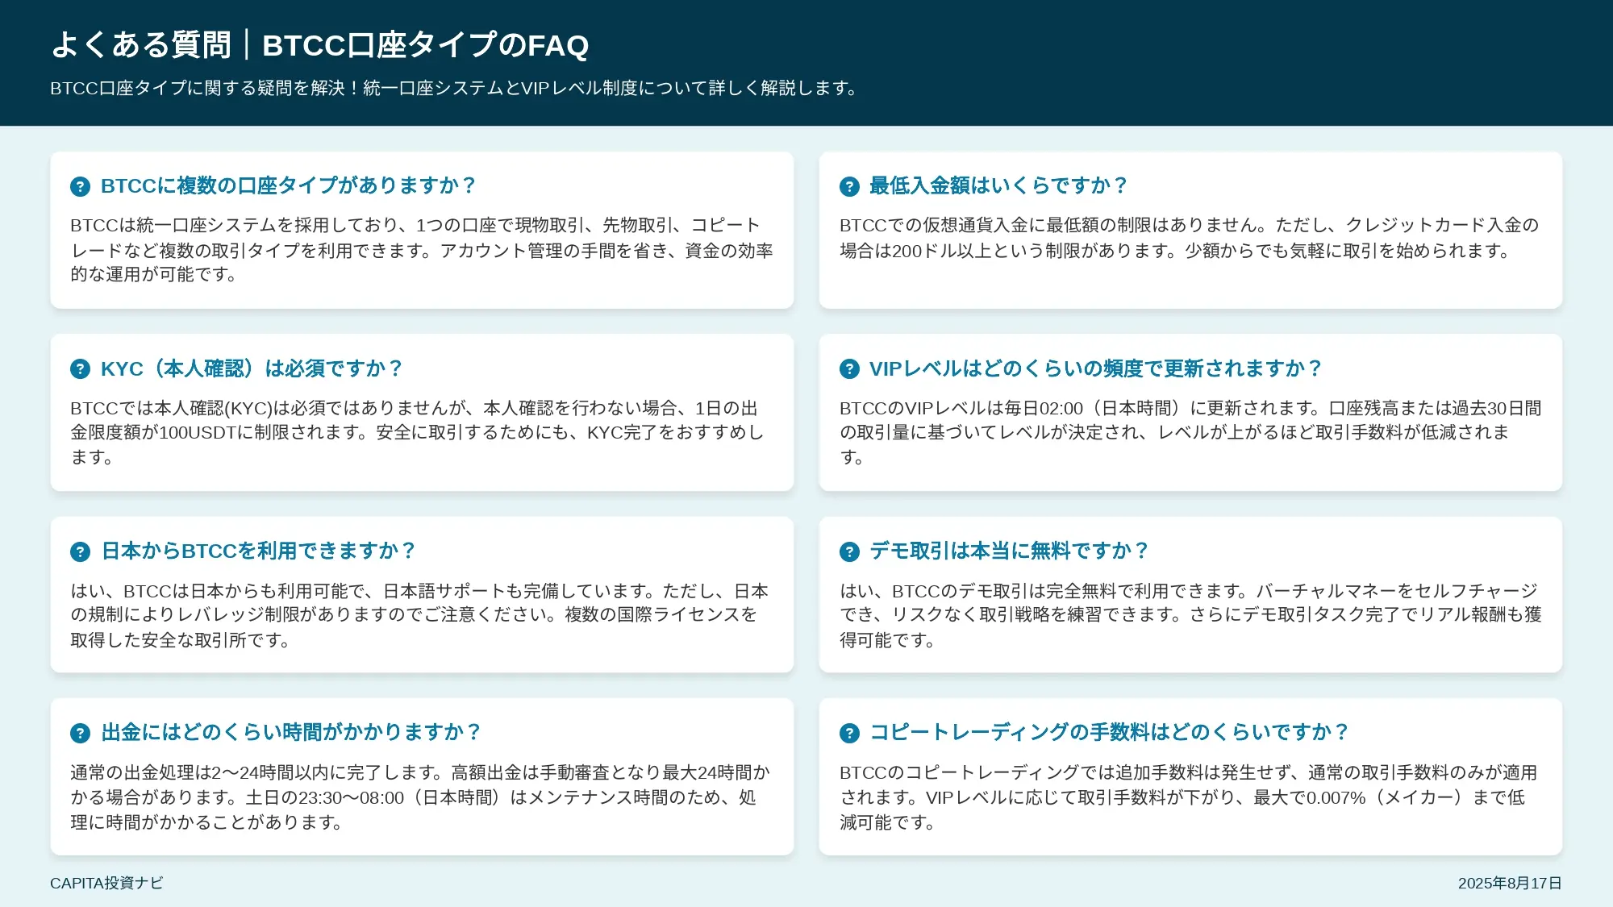Viewport: 1613px width, 907px height.
Task: Click the question mark icon beside BTCCに複数の口座タイプがありますか
Action: 80,186
